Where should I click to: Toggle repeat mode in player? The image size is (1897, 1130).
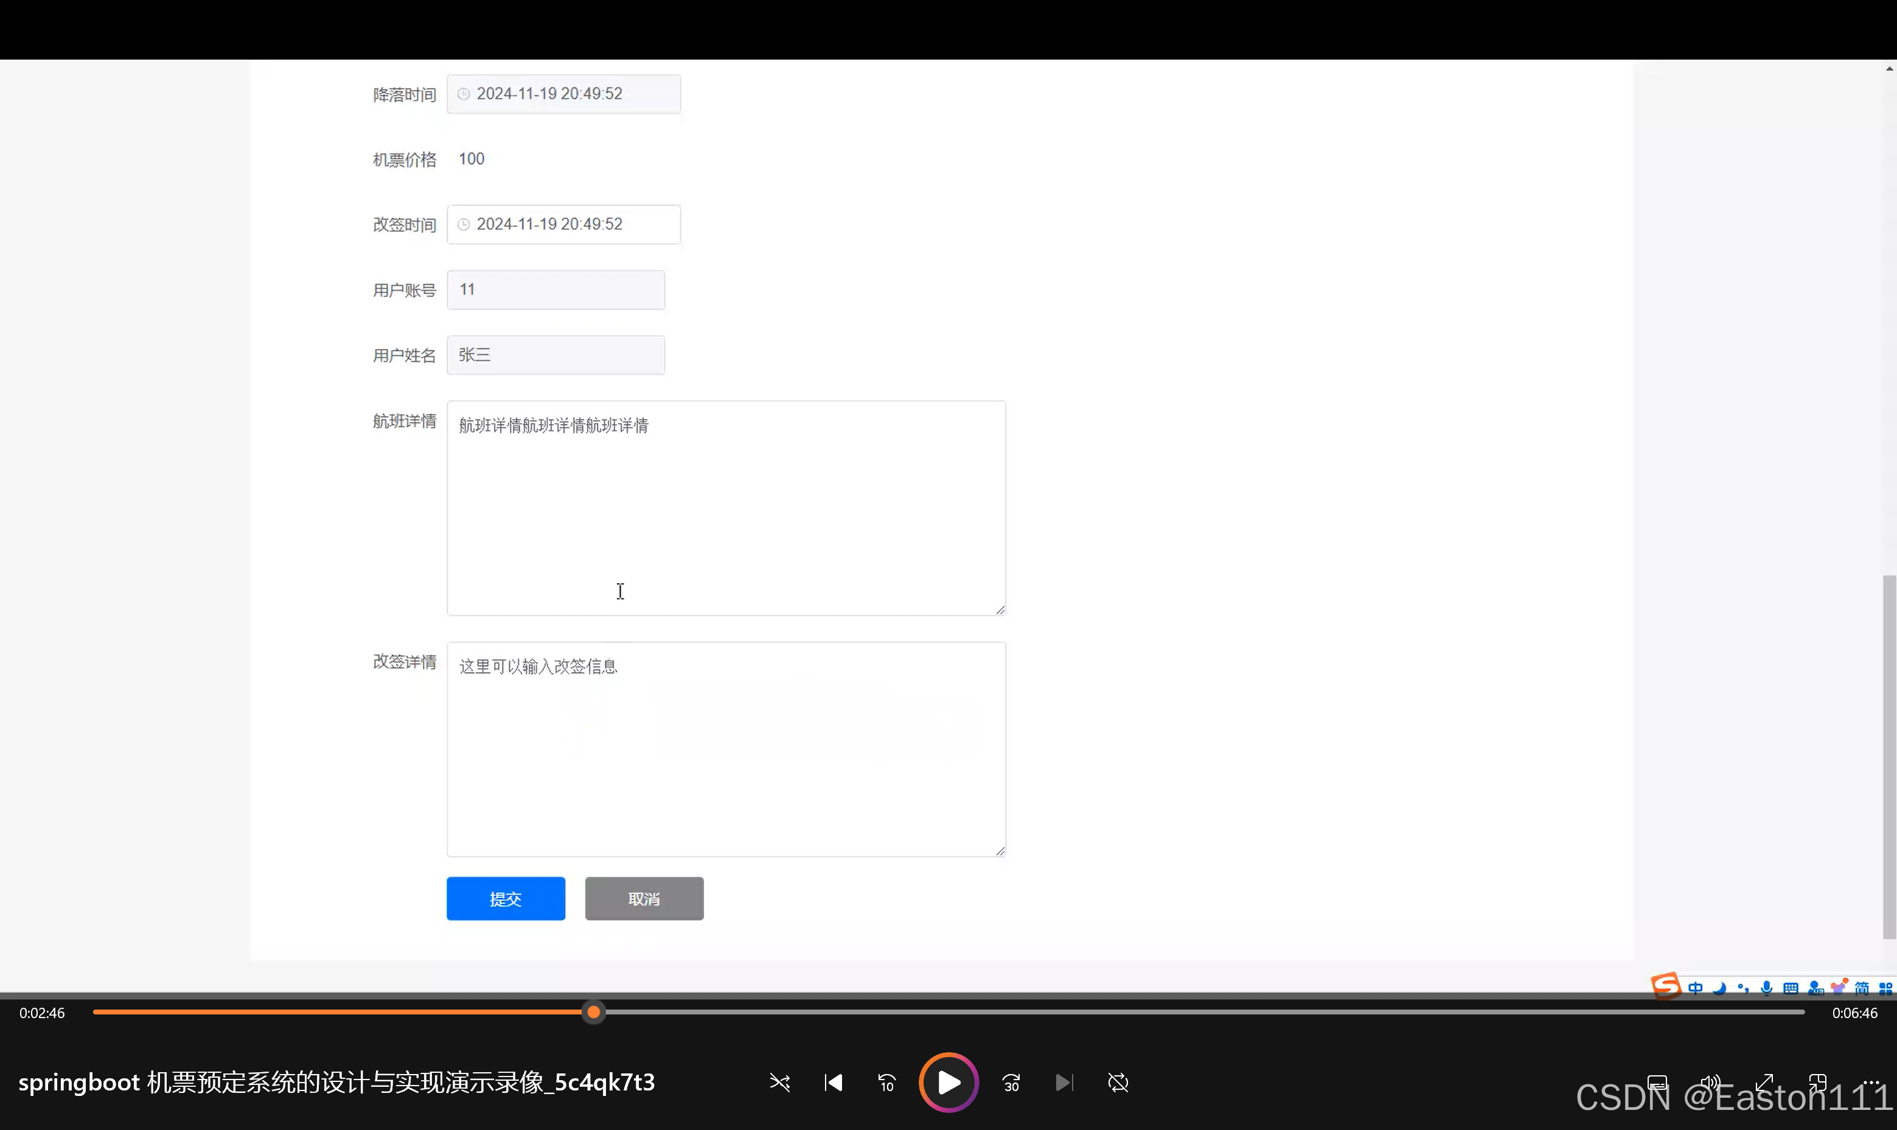(x=1118, y=1082)
